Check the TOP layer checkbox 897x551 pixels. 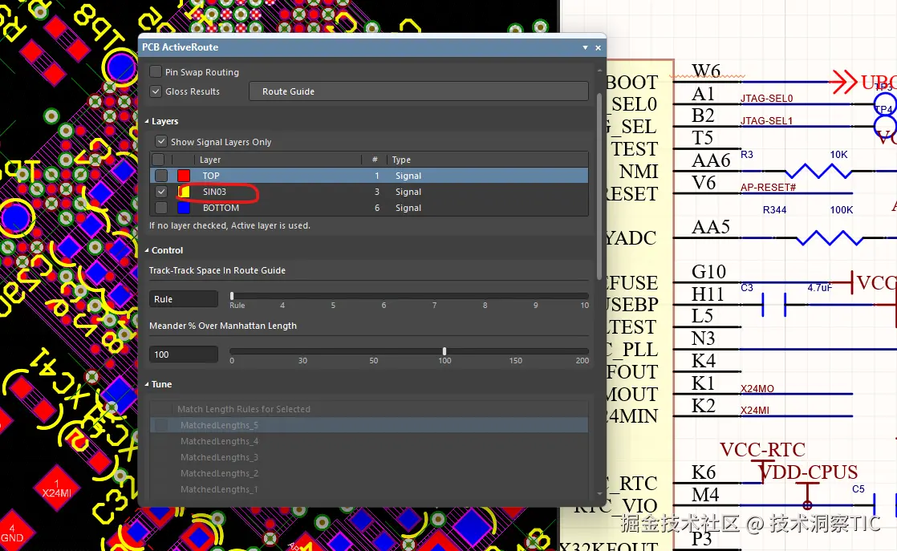[161, 176]
